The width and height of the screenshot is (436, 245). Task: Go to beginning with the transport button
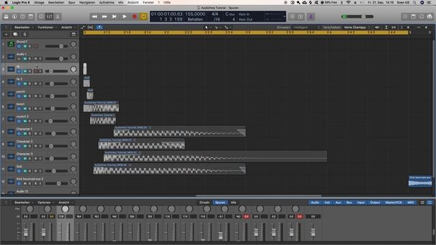114,16
